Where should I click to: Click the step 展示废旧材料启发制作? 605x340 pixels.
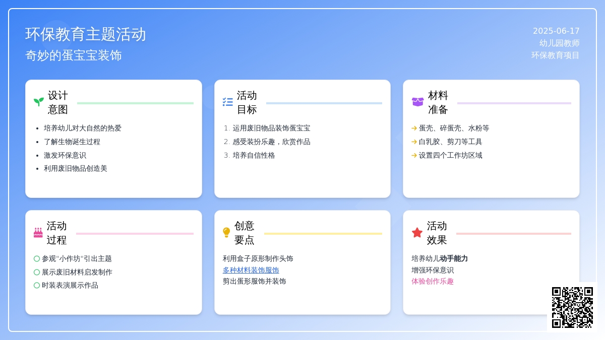pos(77,273)
